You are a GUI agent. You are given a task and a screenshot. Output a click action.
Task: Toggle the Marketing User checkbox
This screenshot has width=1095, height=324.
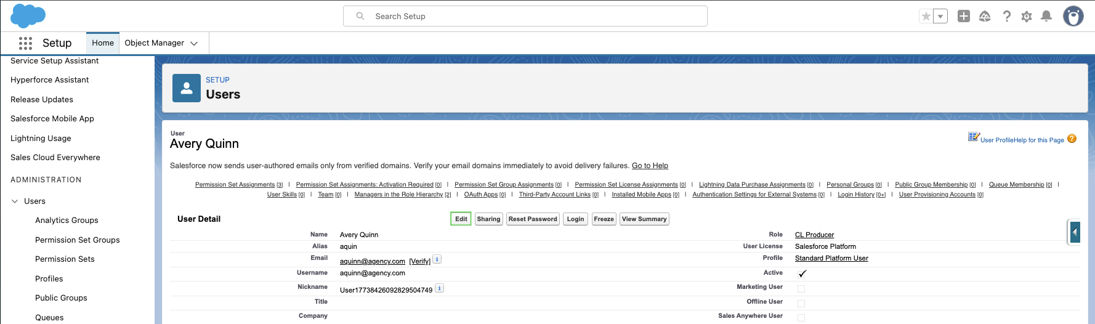[801, 289]
